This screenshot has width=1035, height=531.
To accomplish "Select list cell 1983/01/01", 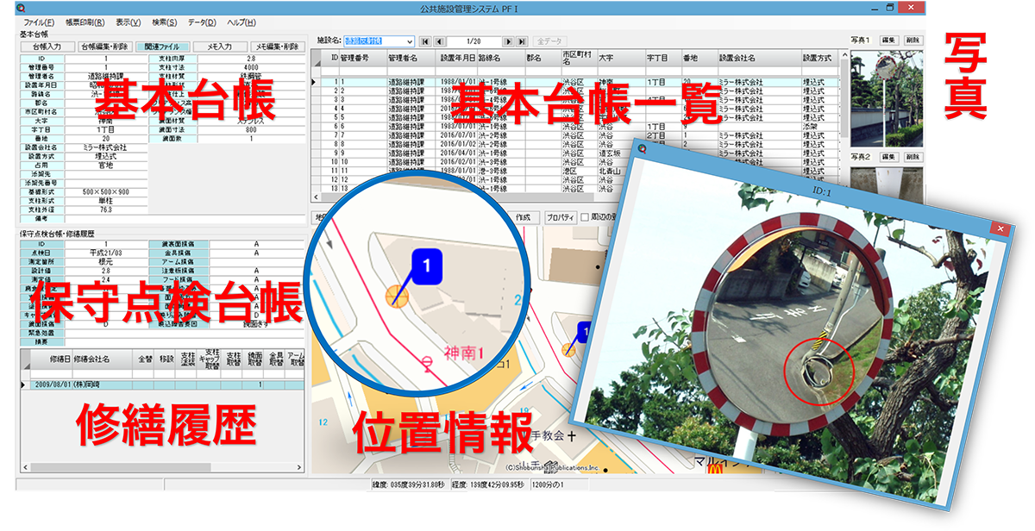I will tap(456, 126).
